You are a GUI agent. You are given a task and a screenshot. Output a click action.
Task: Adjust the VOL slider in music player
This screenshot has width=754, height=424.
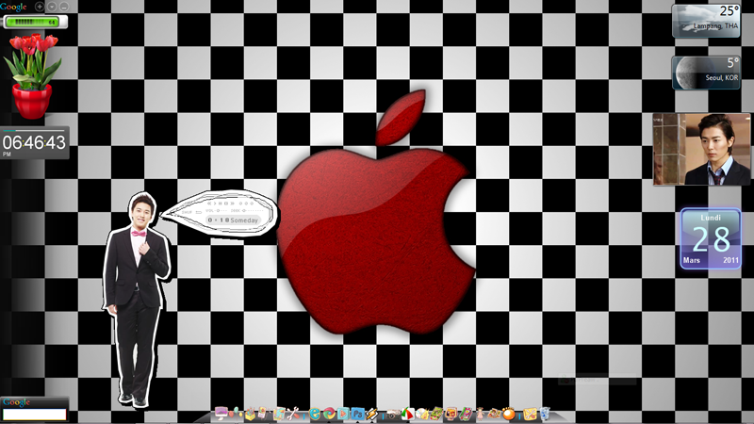[218, 210]
